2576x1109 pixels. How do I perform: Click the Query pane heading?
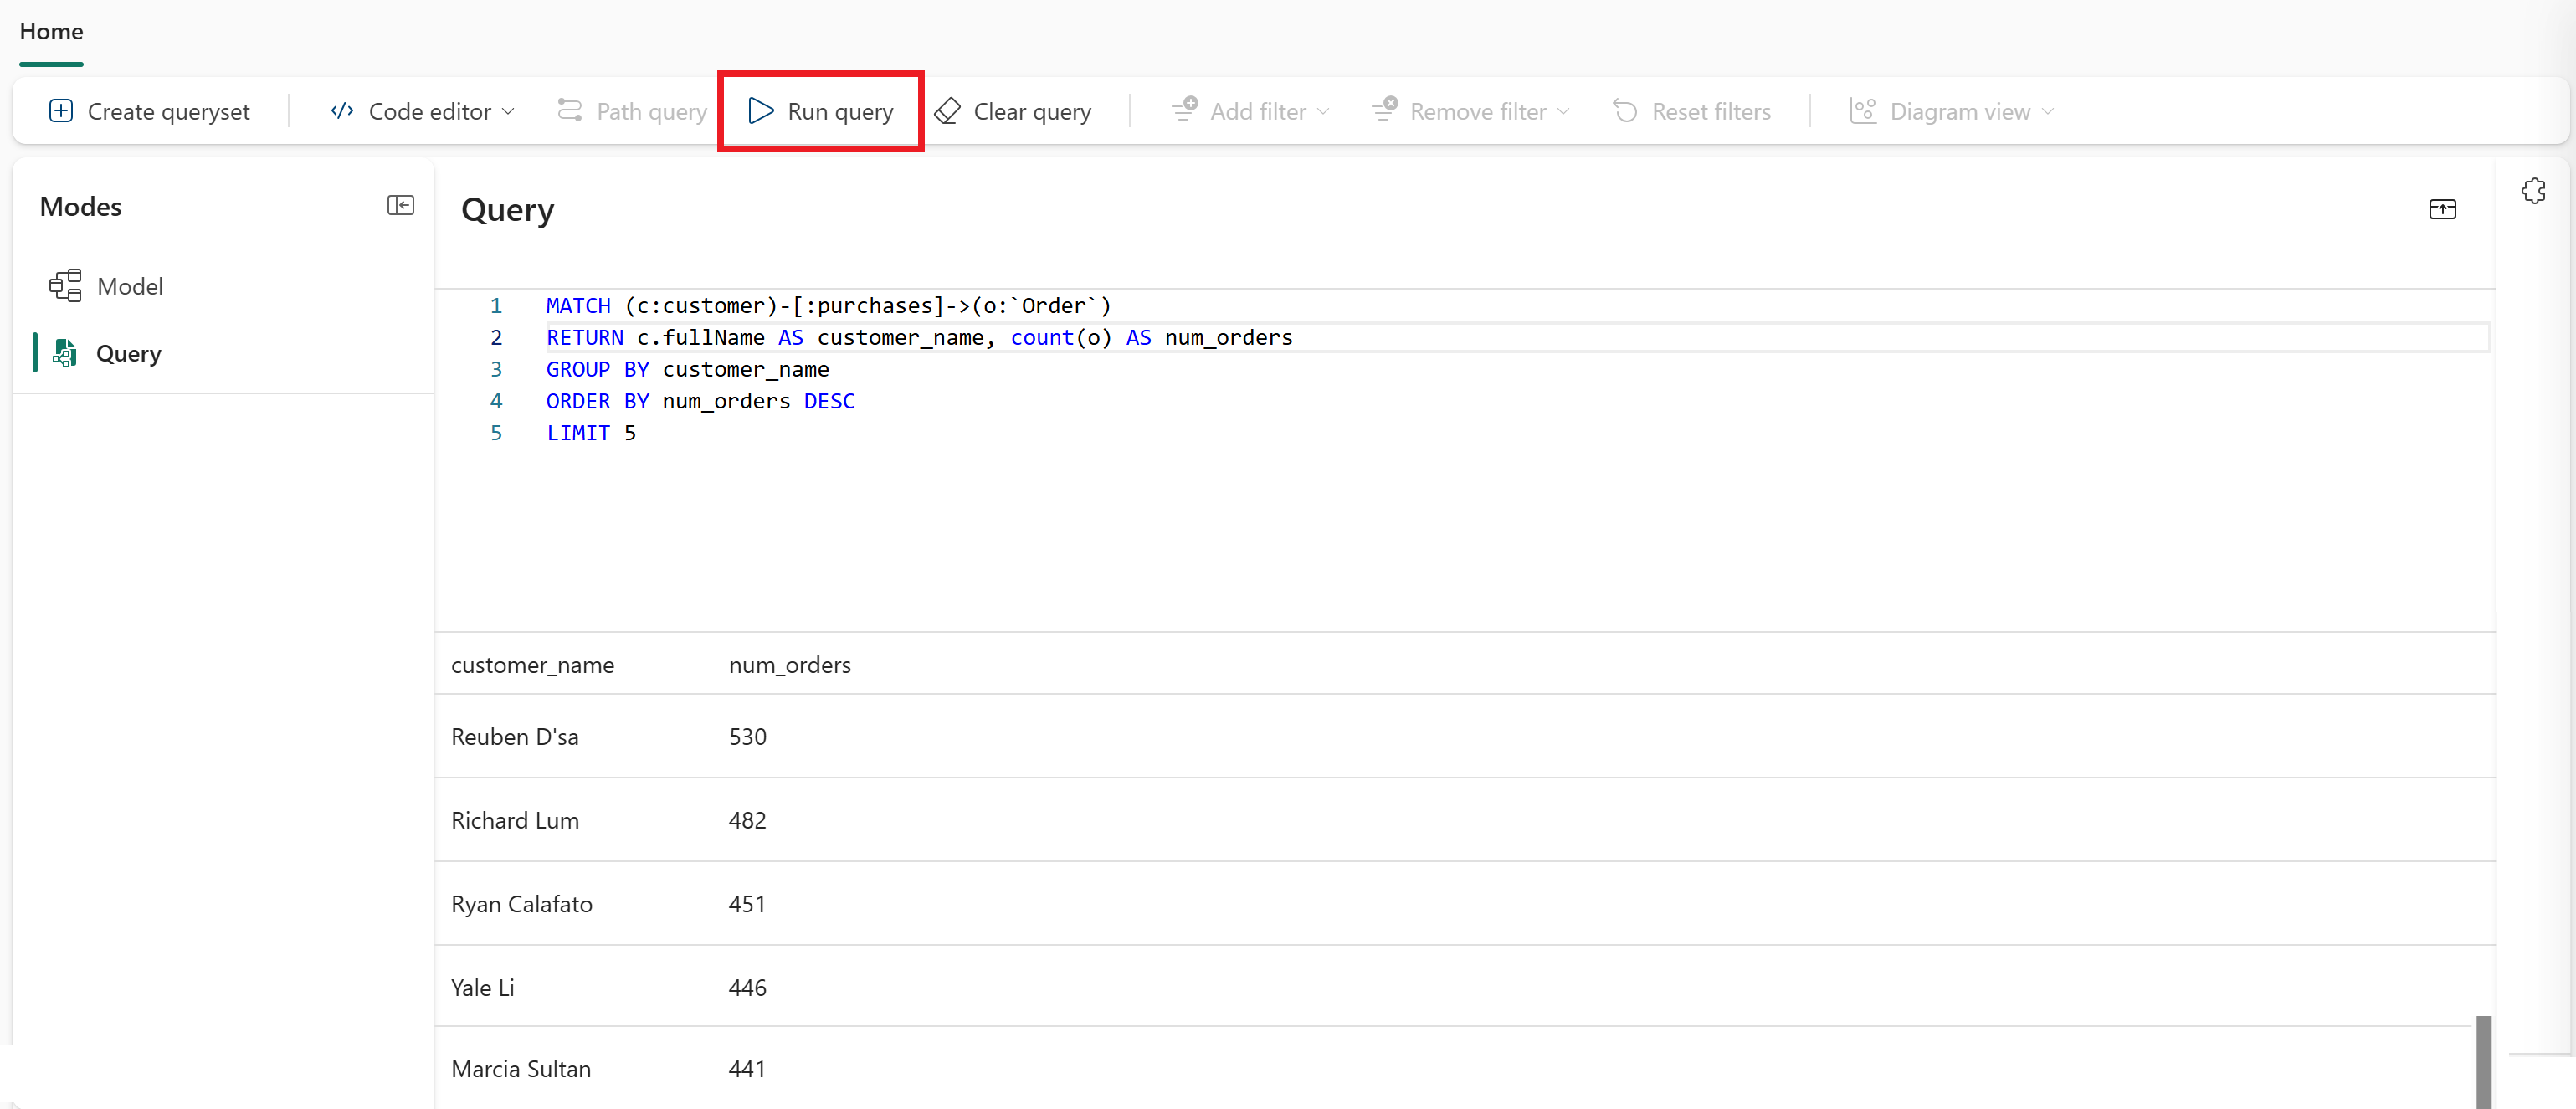point(507,211)
